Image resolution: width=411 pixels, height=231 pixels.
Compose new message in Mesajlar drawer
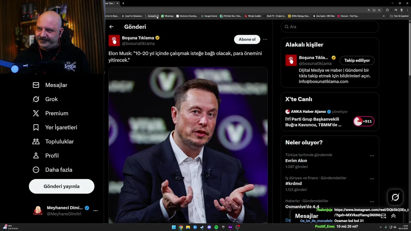(383, 216)
